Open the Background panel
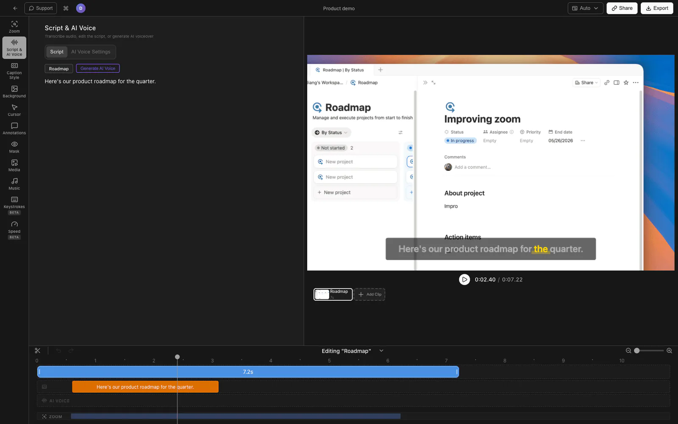The width and height of the screenshot is (678, 424). pyautogui.click(x=14, y=92)
